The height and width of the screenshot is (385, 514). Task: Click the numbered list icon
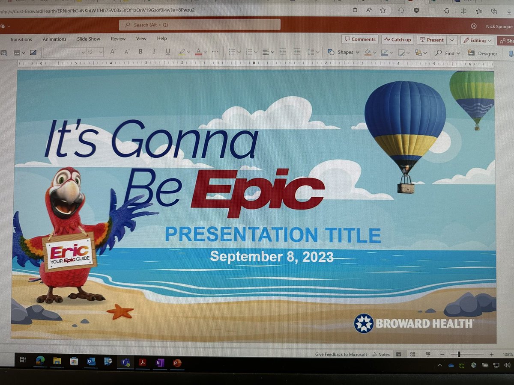(x=249, y=52)
